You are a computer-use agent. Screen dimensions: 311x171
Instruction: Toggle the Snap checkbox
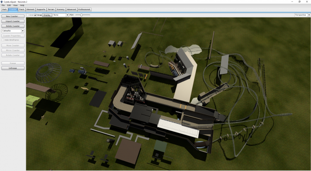35,15
